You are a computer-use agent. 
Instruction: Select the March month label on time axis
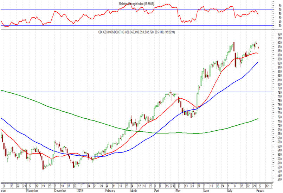tap(134, 191)
